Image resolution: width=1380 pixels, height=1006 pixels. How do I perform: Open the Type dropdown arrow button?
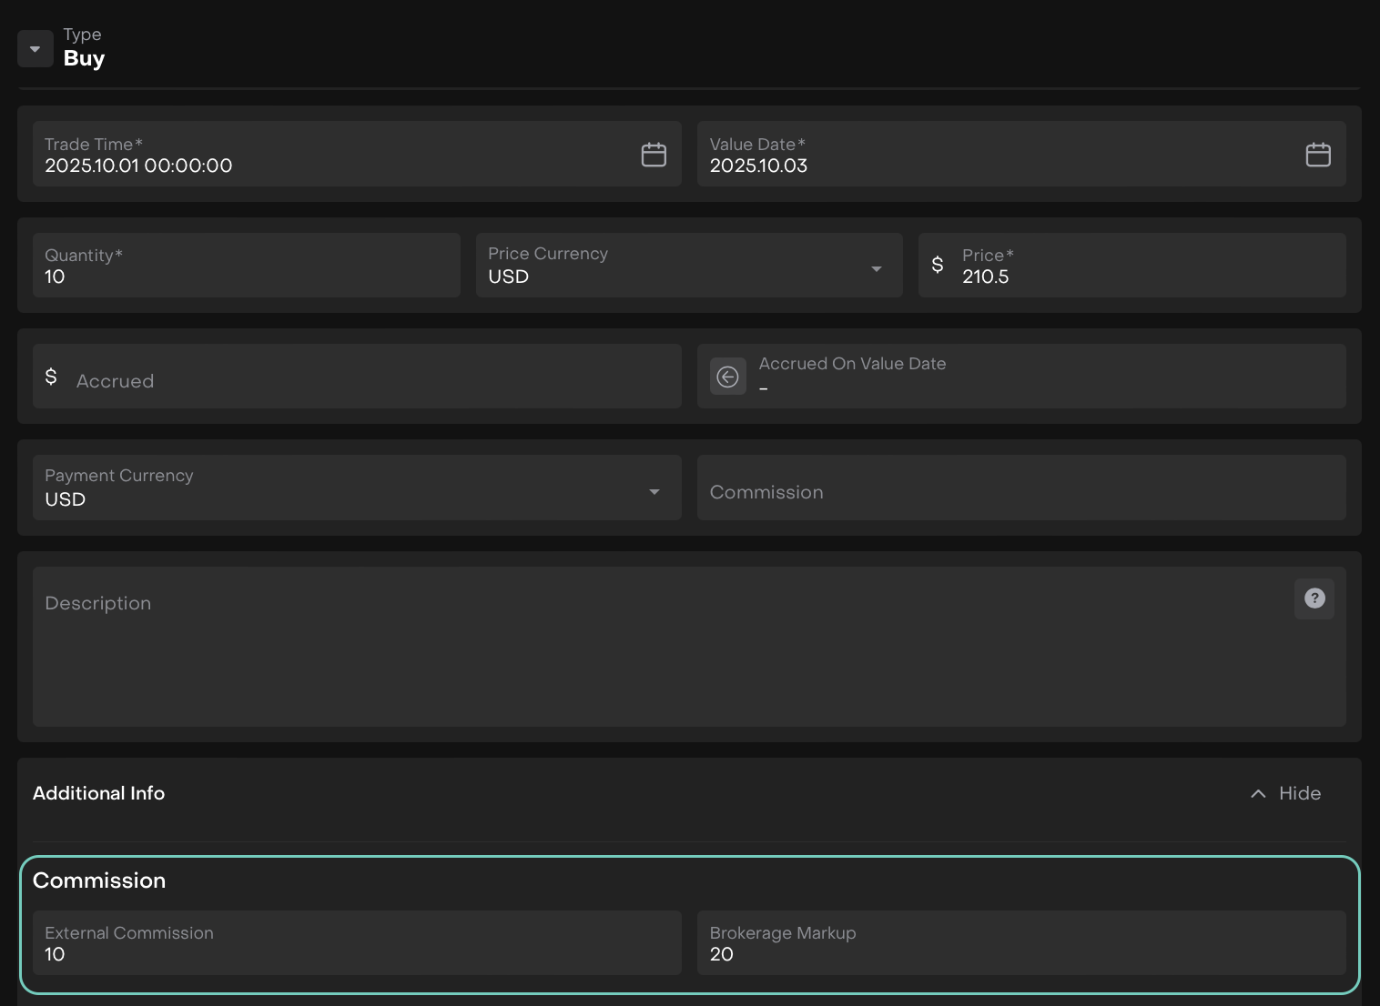click(x=36, y=49)
